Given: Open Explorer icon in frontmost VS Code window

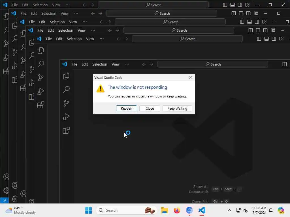Looking at the screenshot, I should pos(66,76).
